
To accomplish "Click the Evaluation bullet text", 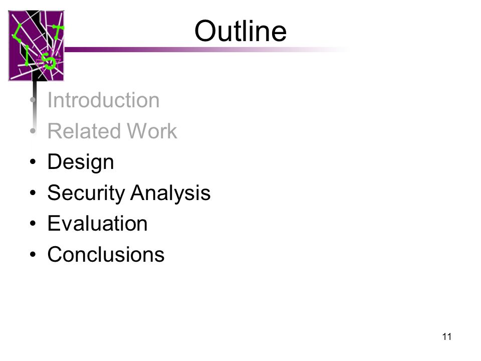I will 98,224.
